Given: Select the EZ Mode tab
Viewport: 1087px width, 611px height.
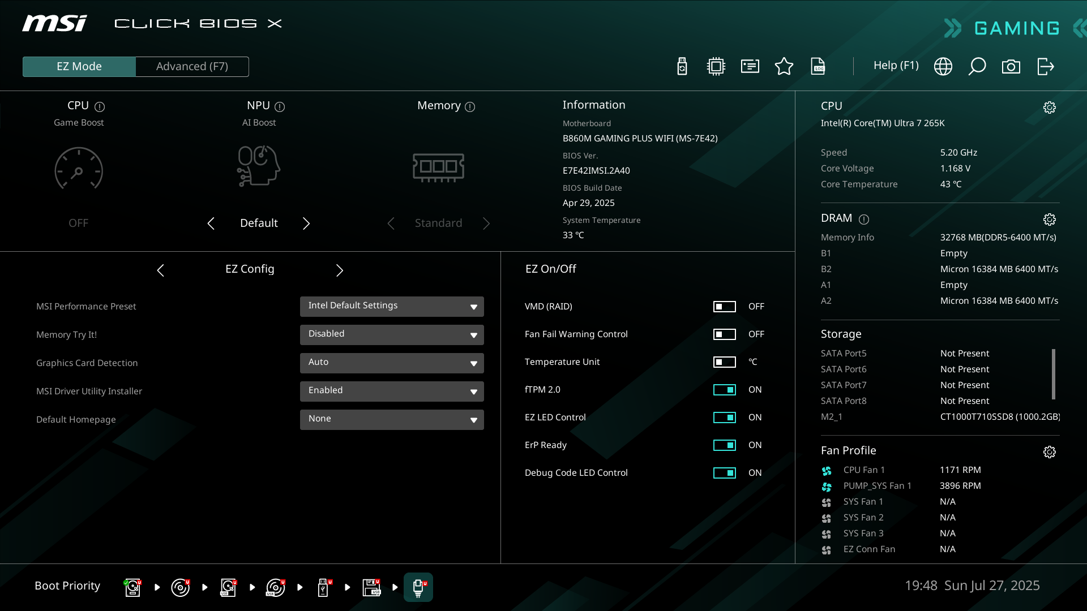Looking at the screenshot, I should point(79,66).
